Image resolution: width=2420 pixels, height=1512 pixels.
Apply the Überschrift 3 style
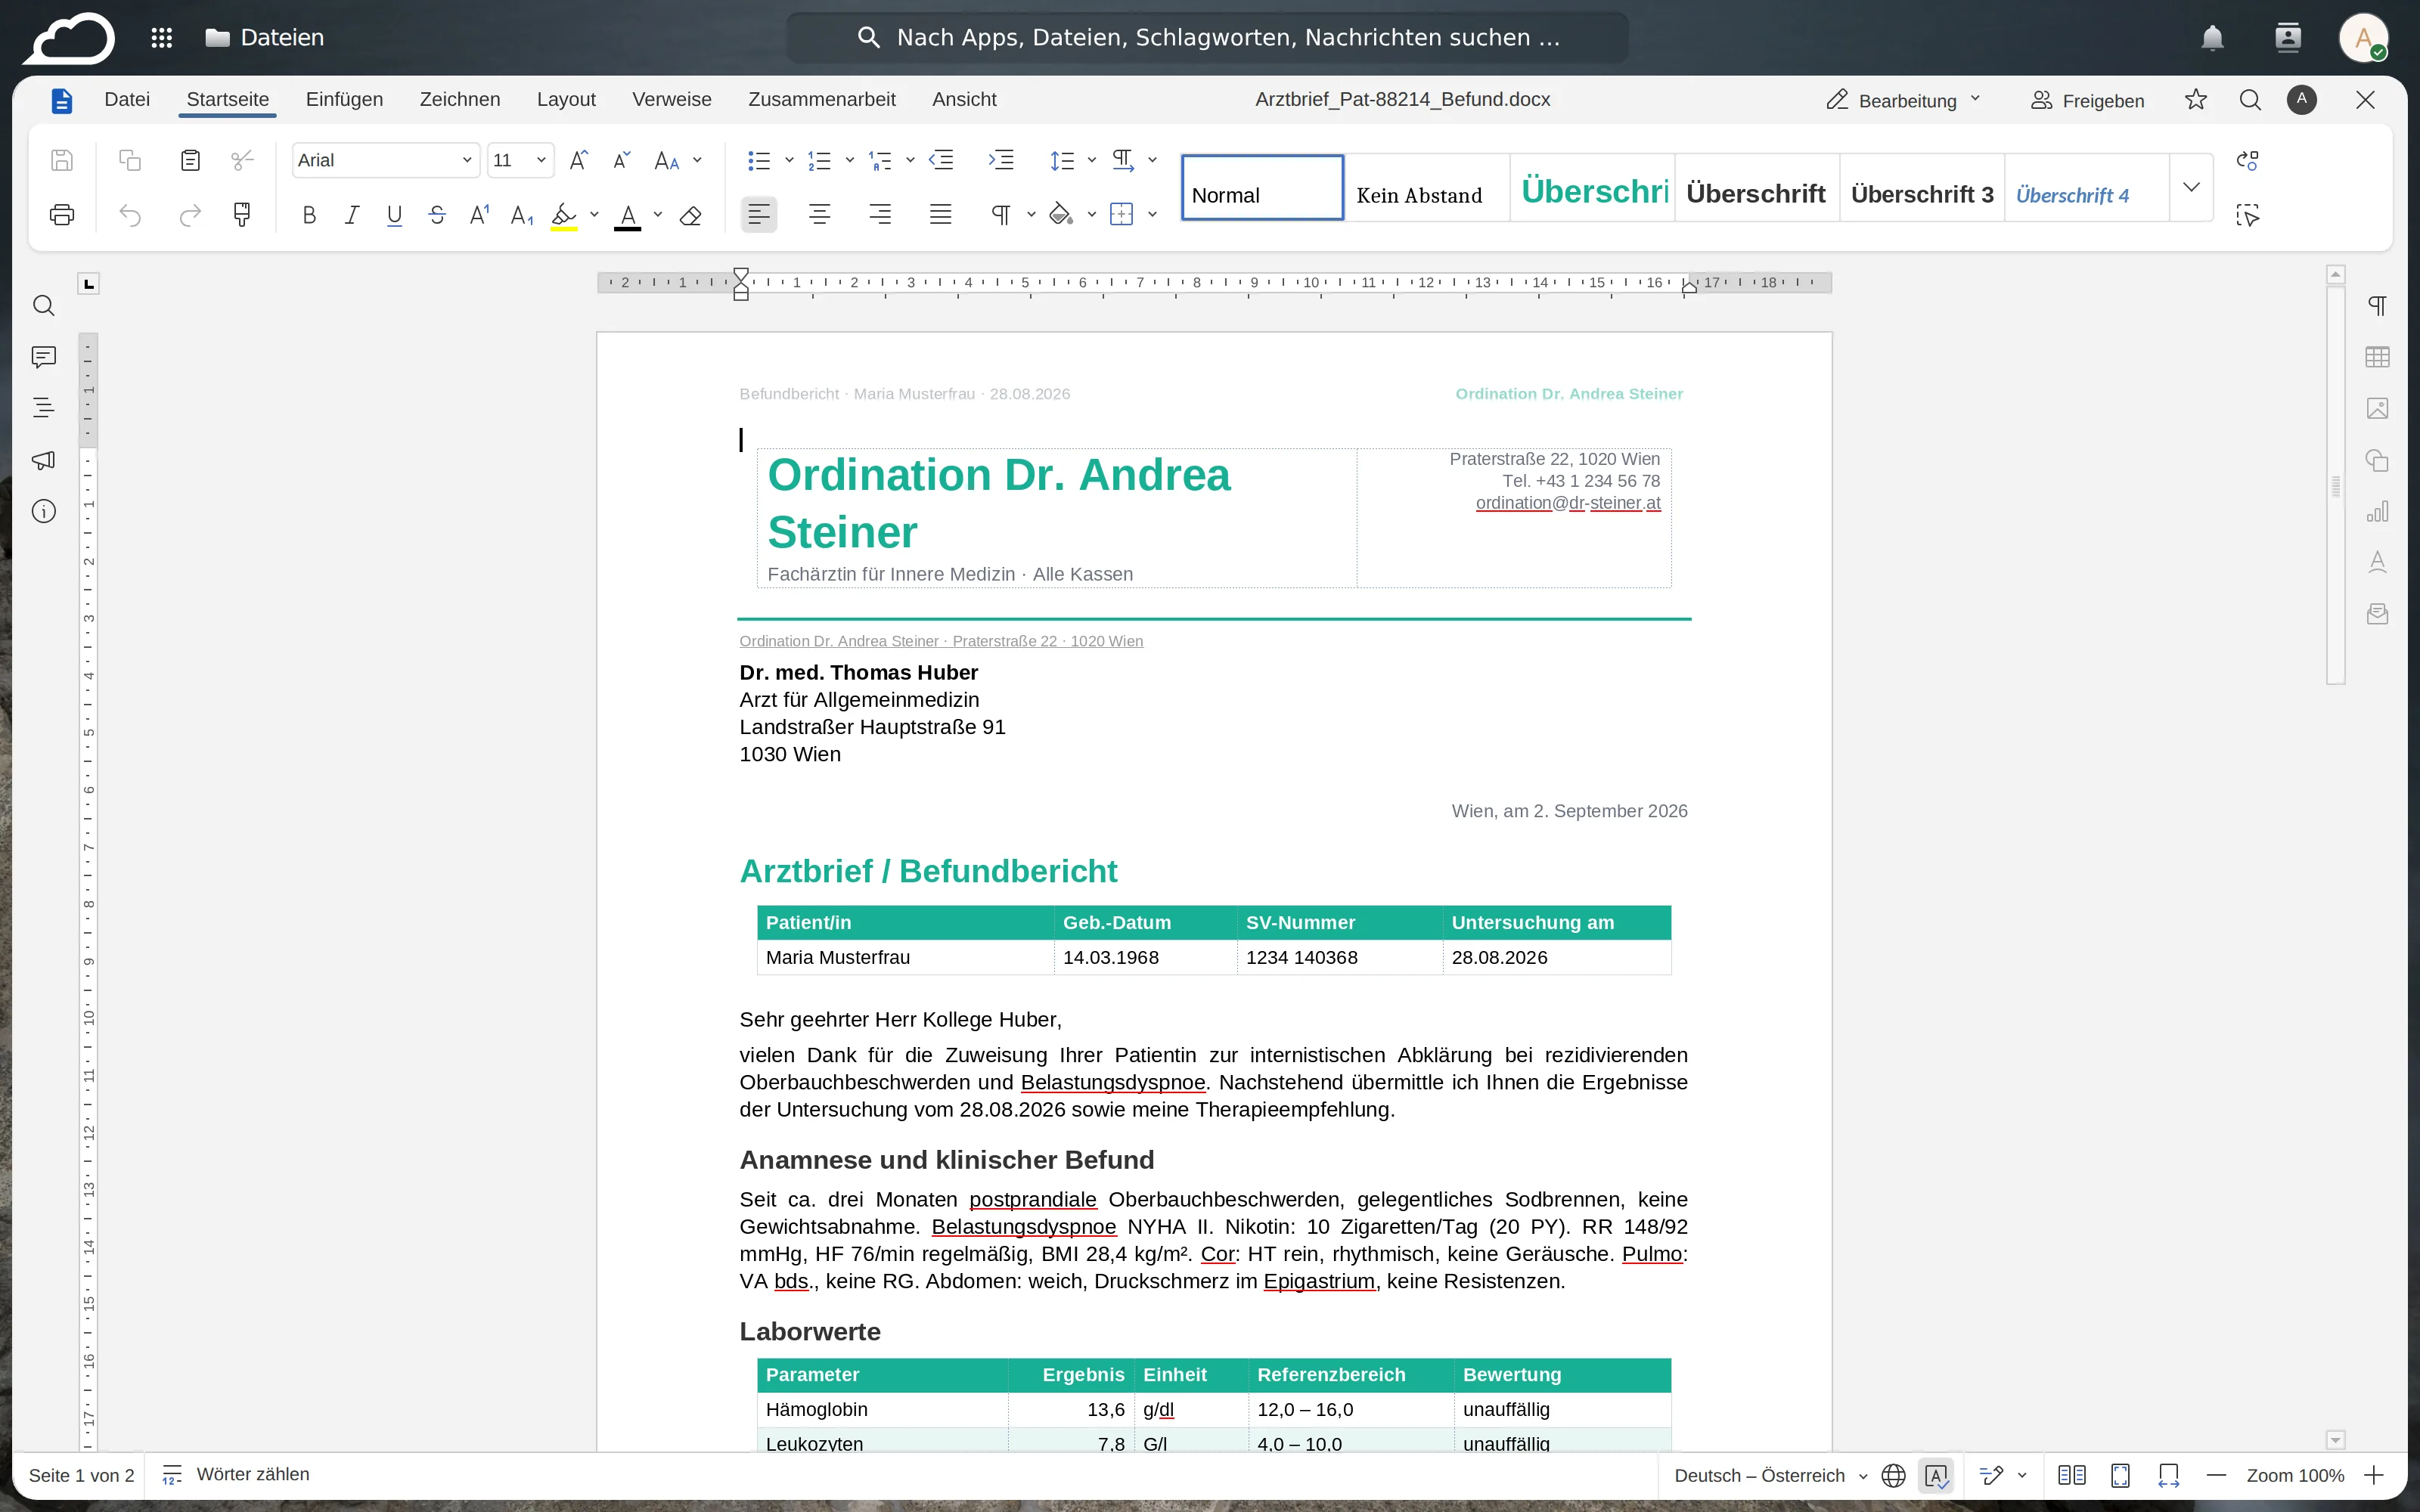tap(1922, 187)
